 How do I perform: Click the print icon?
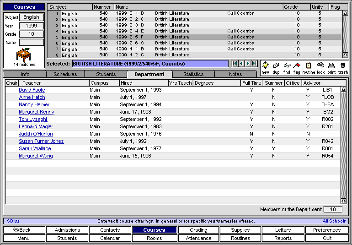pyautogui.click(x=331, y=65)
